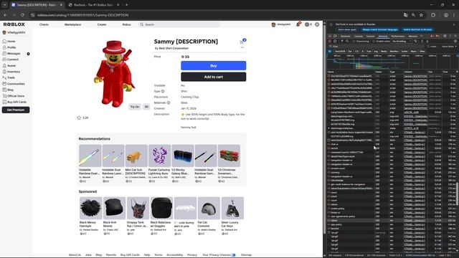Click in DevTools network timeline overview
Viewport: 459px width, 258px height.
(x=392, y=62)
